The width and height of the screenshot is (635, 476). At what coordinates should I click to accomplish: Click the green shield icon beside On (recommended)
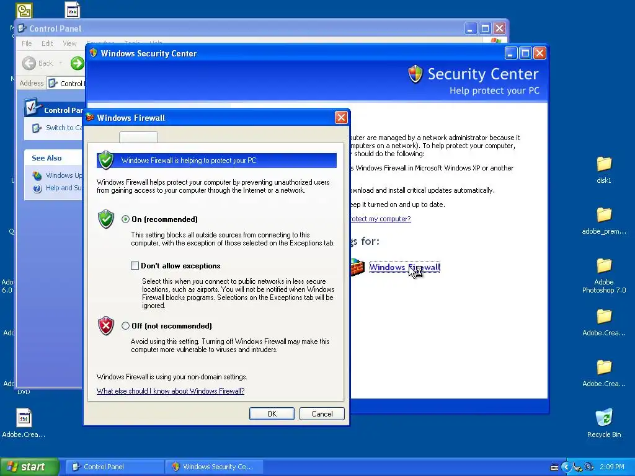tap(106, 219)
